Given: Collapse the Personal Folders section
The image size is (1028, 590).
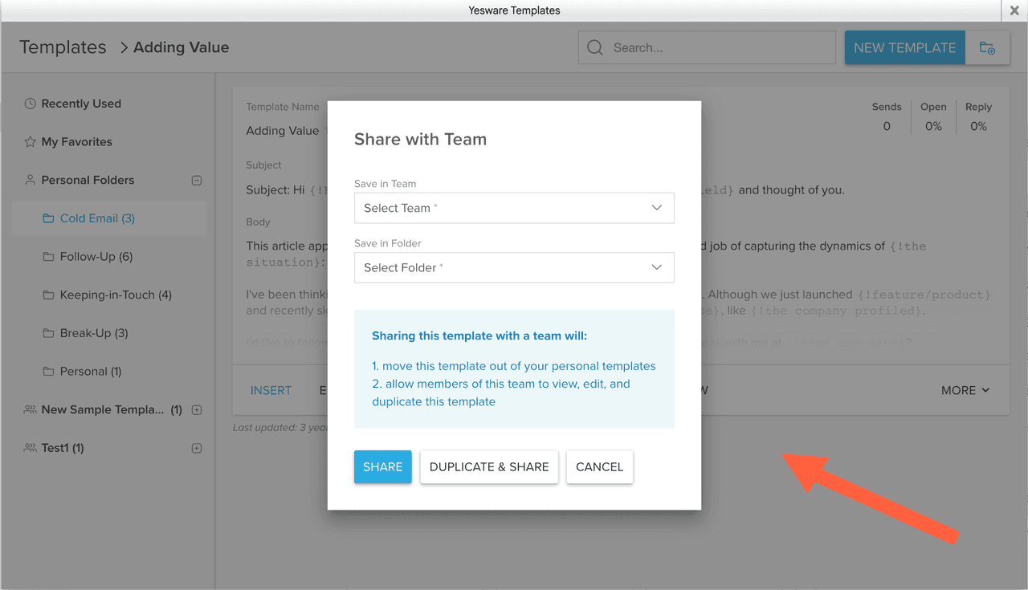Looking at the screenshot, I should click(197, 181).
